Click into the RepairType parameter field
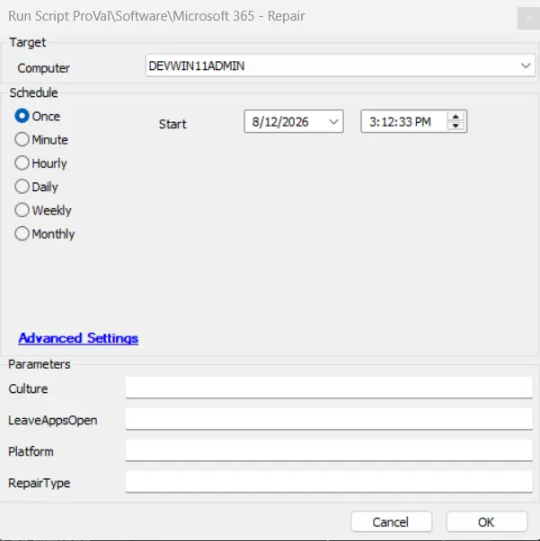 coord(329,482)
